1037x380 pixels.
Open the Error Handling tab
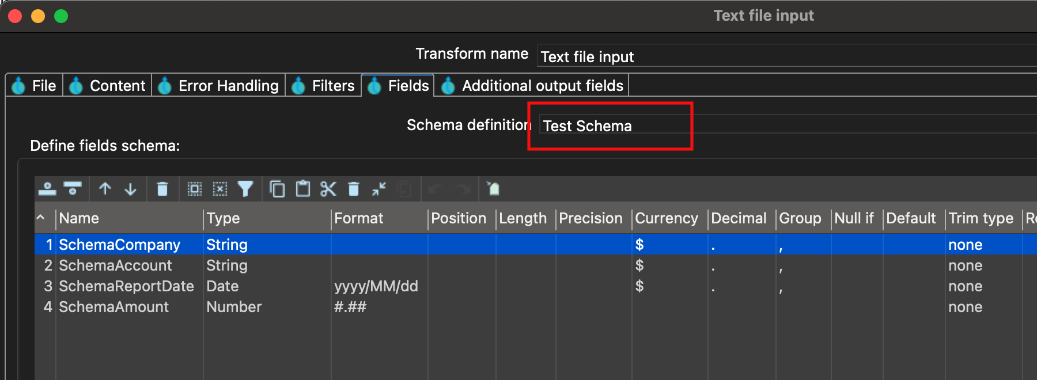coord(219,86)
